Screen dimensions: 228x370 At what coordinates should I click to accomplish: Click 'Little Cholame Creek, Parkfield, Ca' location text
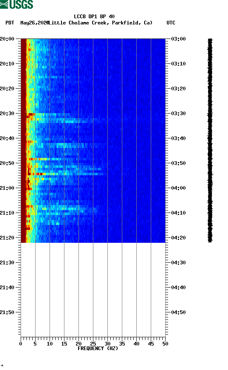click(x=100, y=23)
